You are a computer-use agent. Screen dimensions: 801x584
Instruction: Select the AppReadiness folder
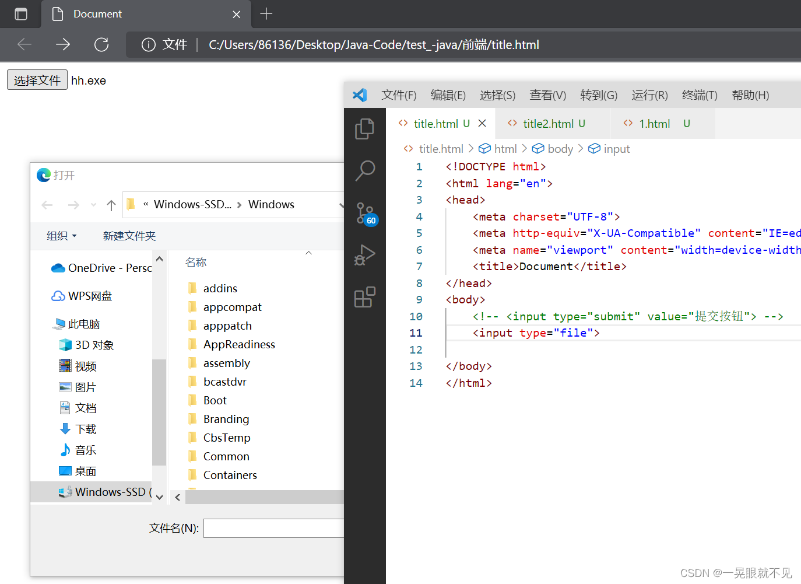click(231, 344)
